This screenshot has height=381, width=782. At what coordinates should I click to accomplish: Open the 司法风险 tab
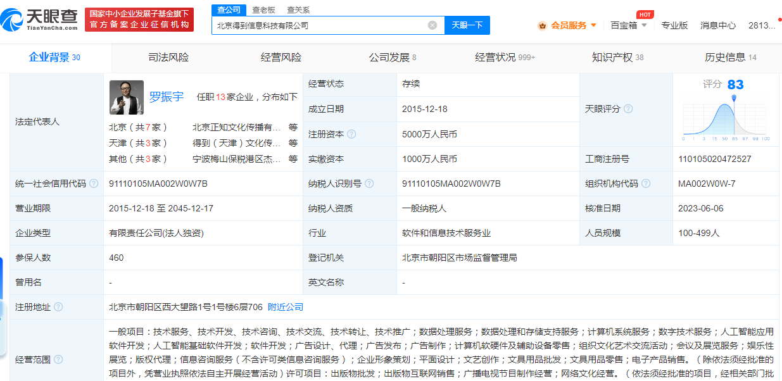168,58
